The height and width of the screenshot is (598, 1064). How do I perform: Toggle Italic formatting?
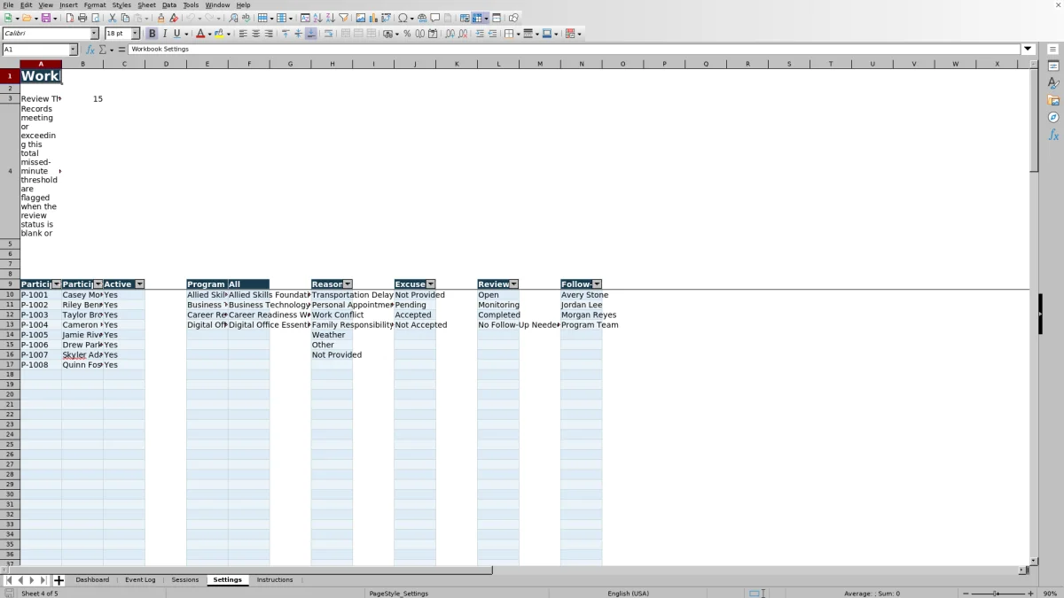164,34
